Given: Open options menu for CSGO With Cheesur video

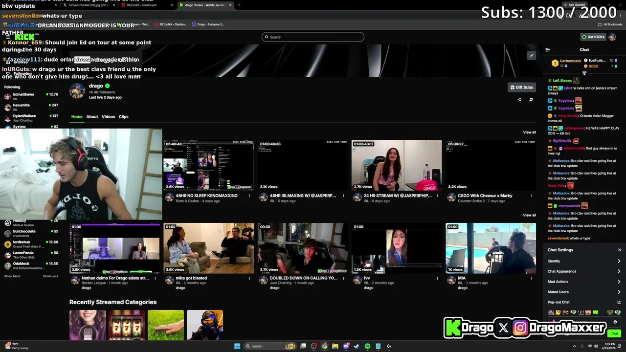Looking at the screenshot, I should click(532, 196).
